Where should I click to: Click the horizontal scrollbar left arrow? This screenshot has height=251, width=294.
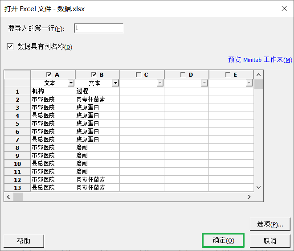pyautogui.click(x=8, y=197)
